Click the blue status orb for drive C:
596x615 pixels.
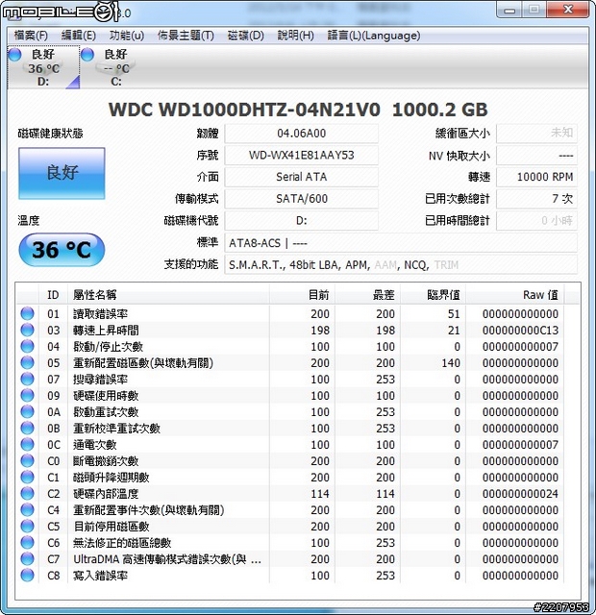point(87,55)
